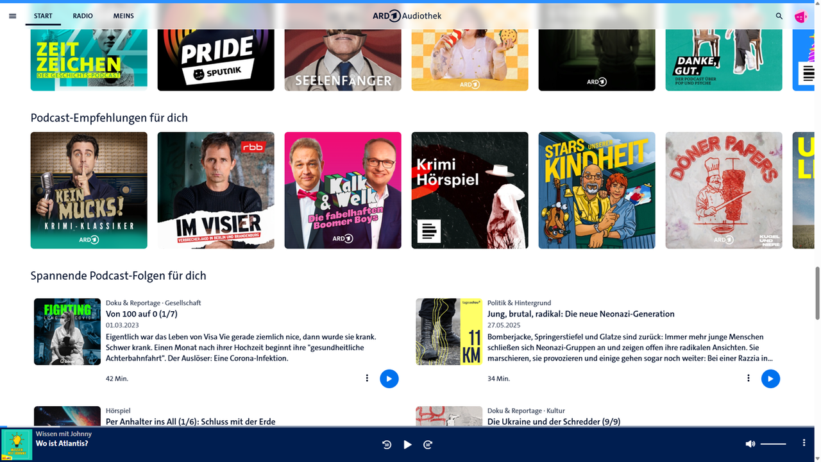The height and width of the screenshot is (462, 821).
Task: Rewind playback with the skip-back icon
Action: (387, 445)
